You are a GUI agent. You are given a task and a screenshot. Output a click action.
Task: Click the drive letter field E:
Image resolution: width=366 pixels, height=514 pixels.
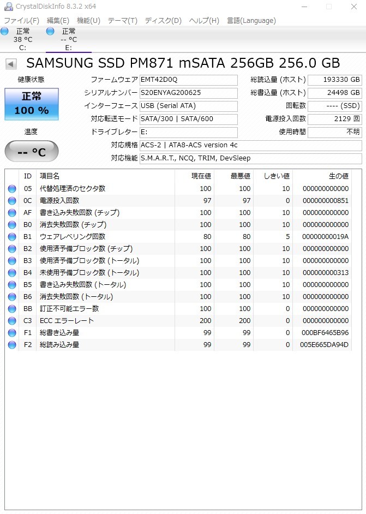coord(188,132)
